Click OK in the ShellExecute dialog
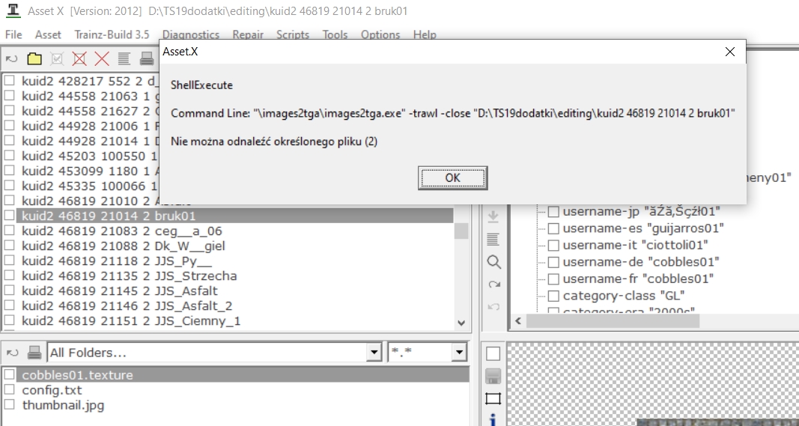This screenshot has height=426, width=799. 452,178
